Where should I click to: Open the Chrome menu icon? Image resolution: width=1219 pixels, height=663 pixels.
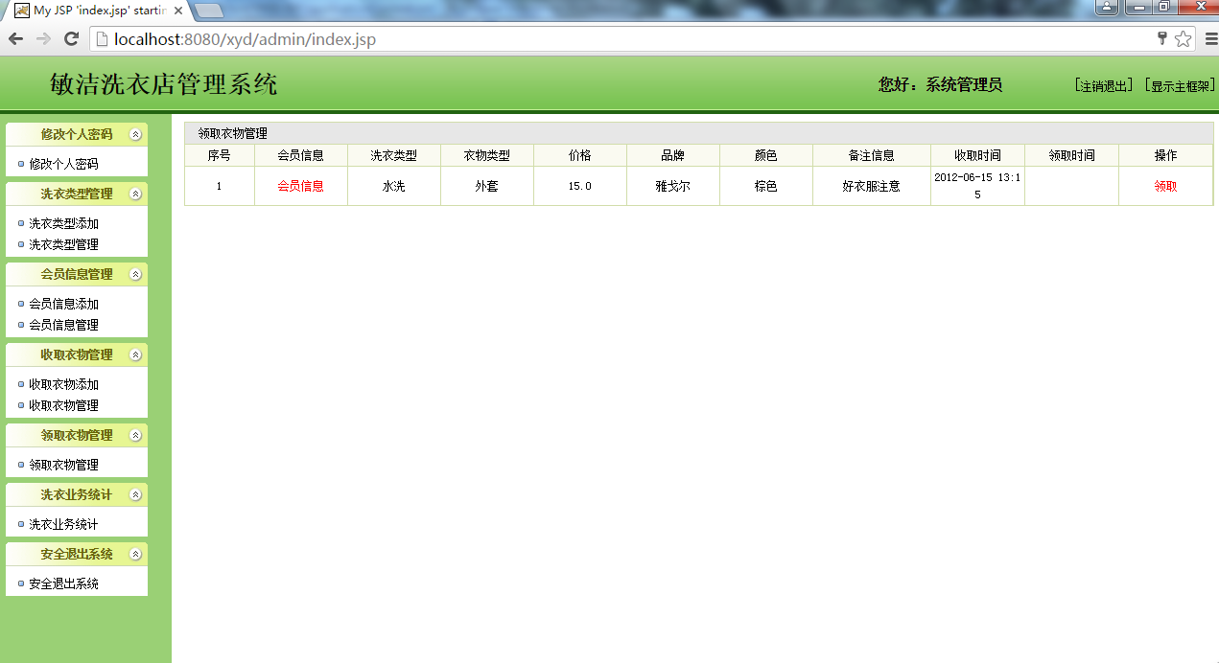(x=1211, y=39)
